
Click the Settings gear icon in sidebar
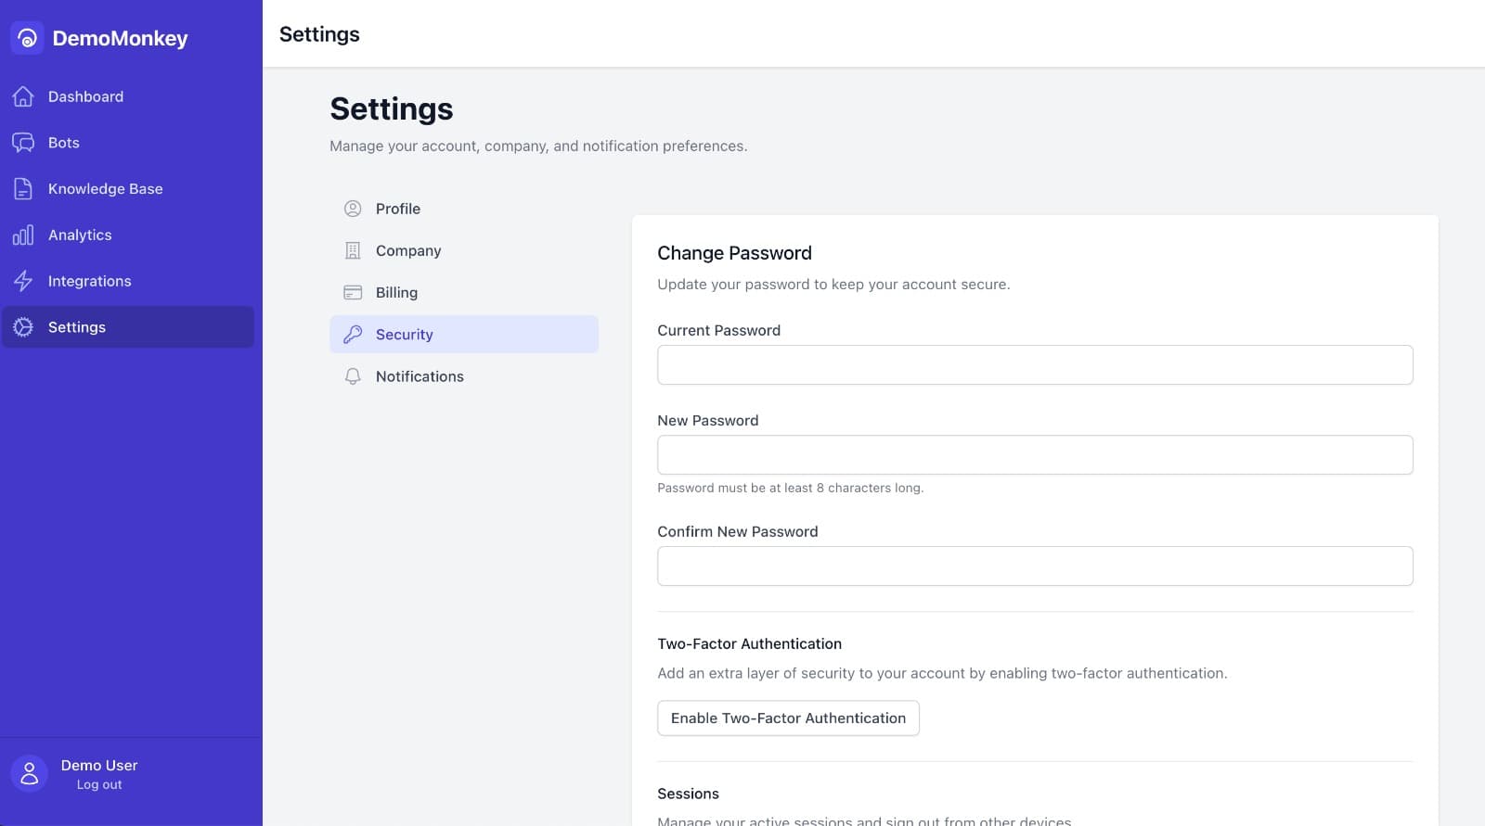click(x=23, y=327)
